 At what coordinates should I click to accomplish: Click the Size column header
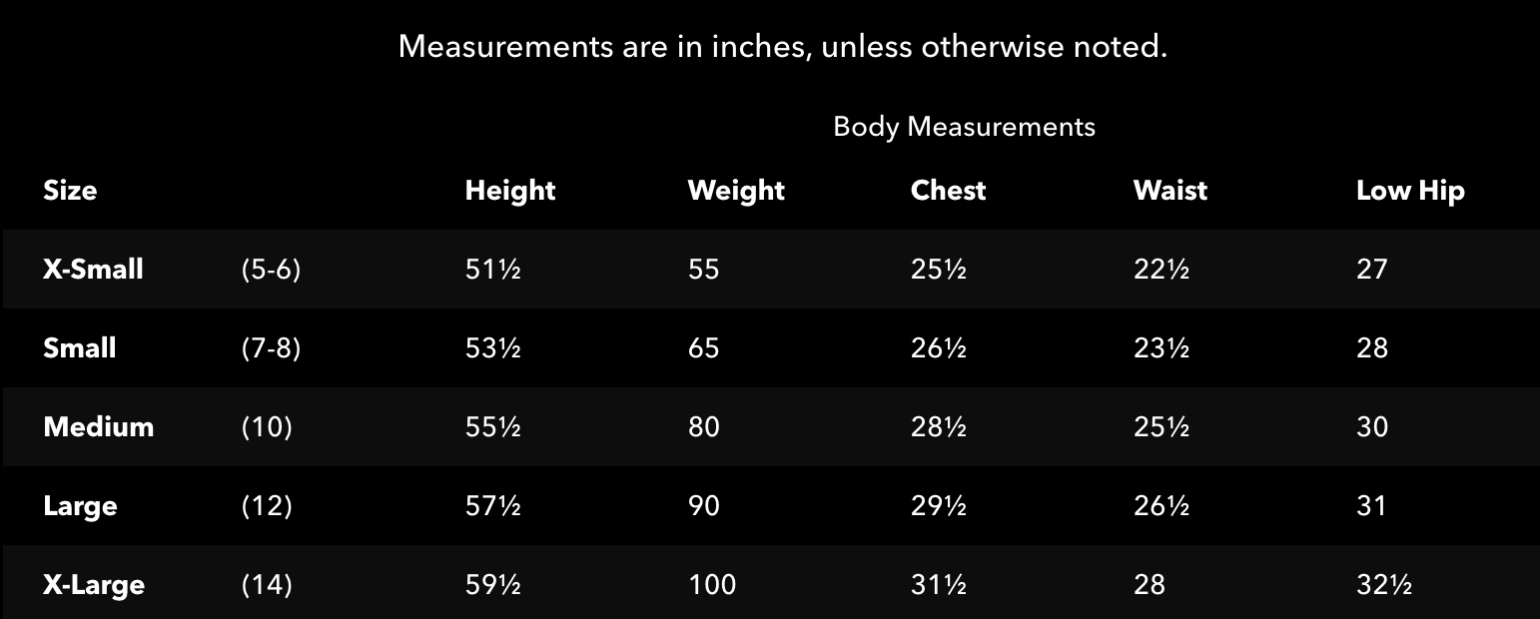click(70, 191)
